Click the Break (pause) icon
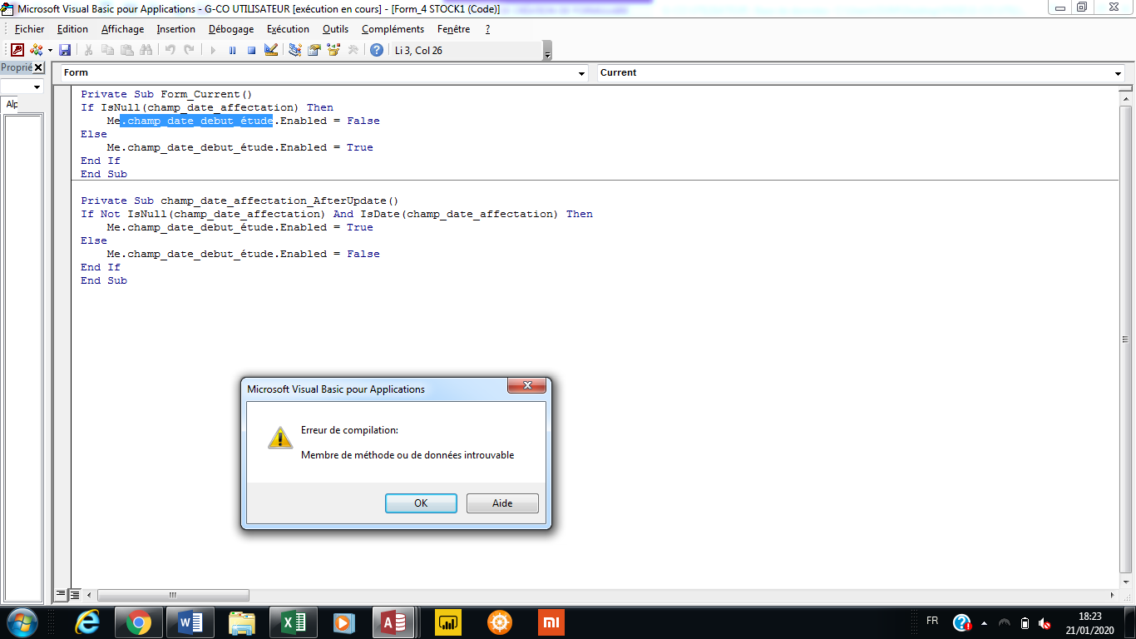 pos(232,50)
